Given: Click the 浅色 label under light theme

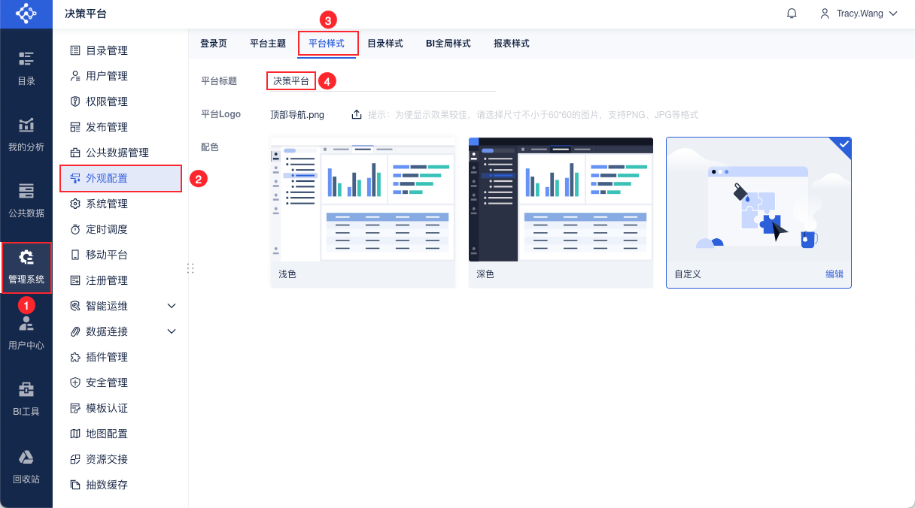Looking at the screenshot, I should click(287, 274).
